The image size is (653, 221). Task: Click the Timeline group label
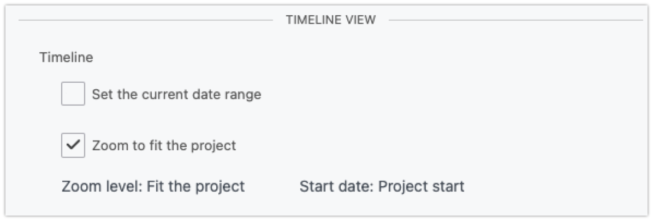(66, 57)
